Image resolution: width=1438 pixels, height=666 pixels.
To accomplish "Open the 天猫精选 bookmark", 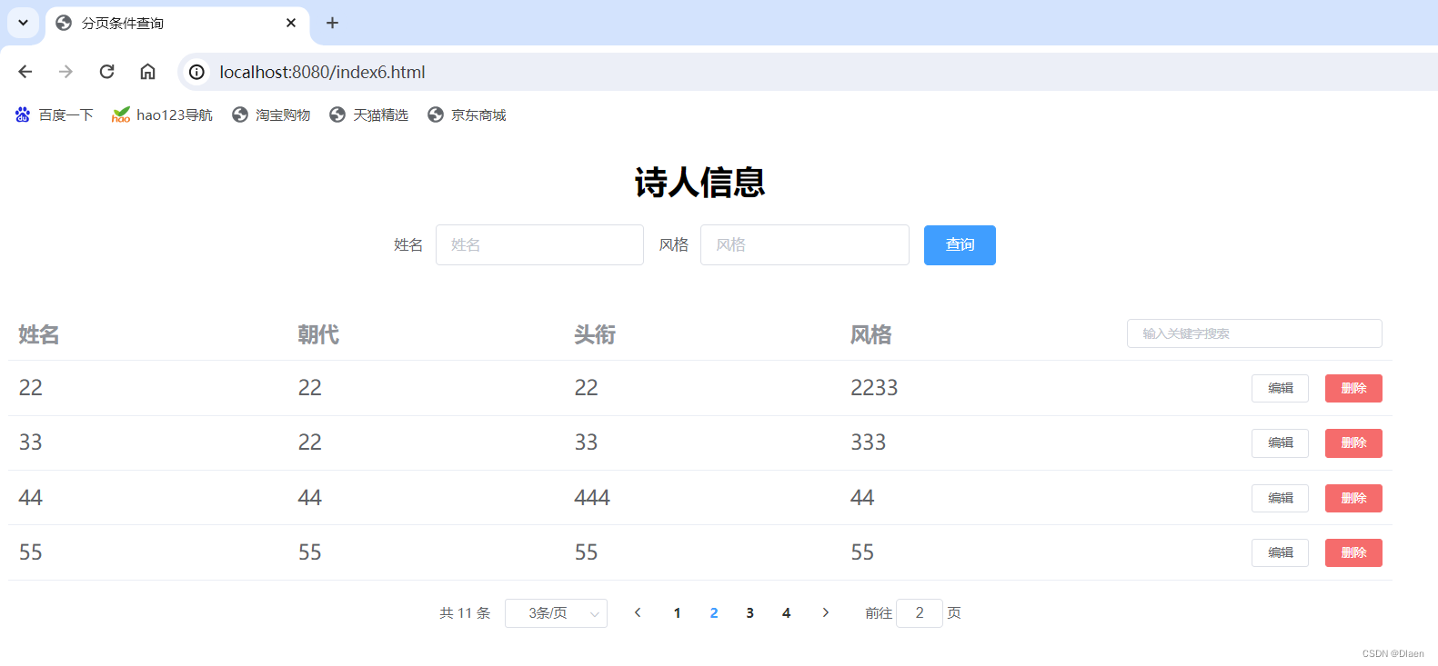I will click(368, 114).
